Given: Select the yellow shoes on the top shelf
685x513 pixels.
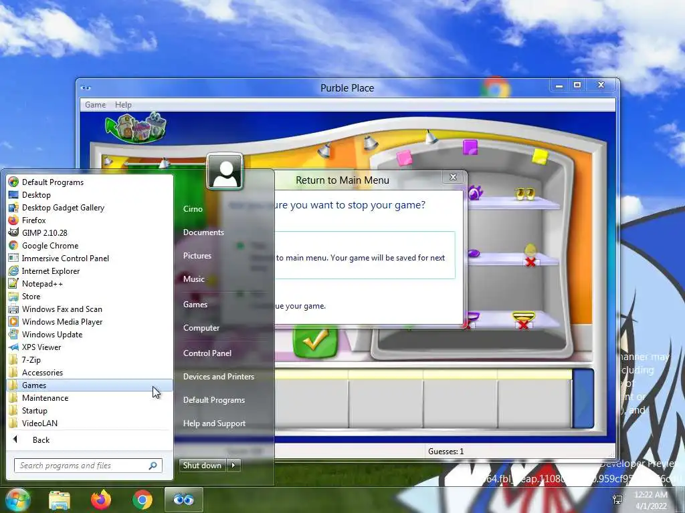Looking at the screenshot, I should click(x=524, y=193).
